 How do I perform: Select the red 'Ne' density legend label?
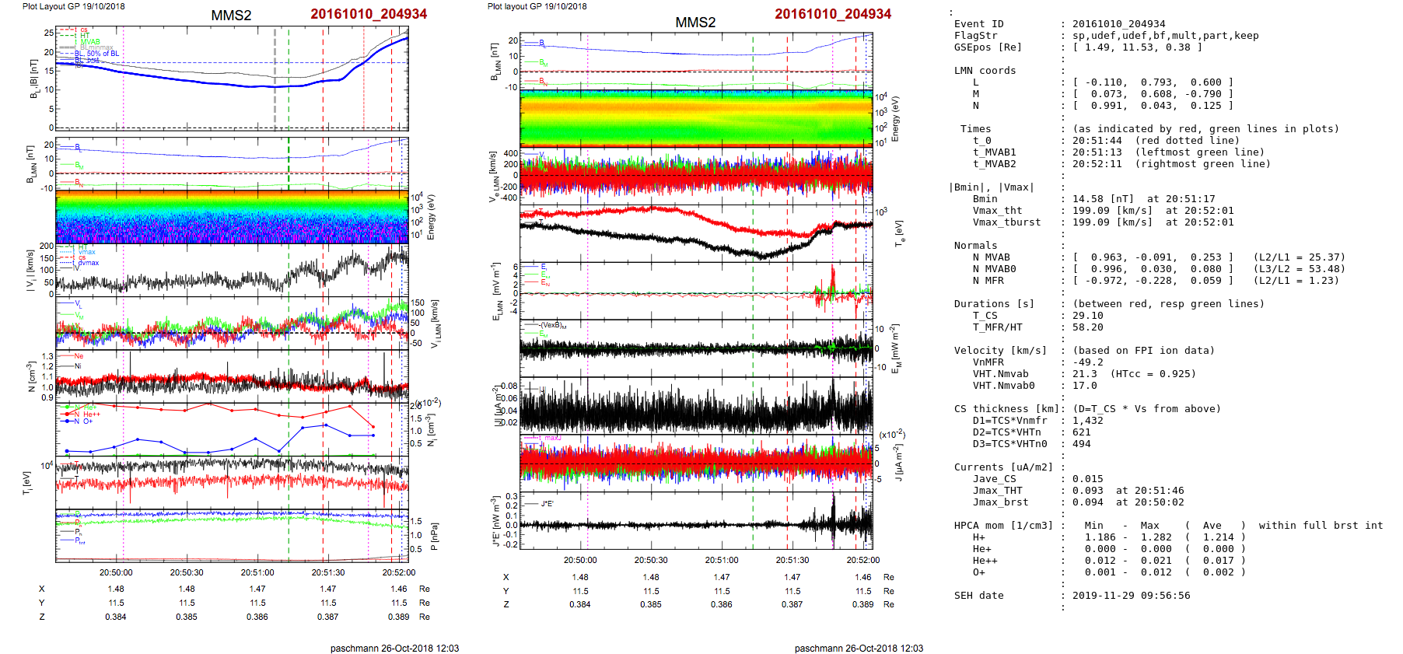78,356
